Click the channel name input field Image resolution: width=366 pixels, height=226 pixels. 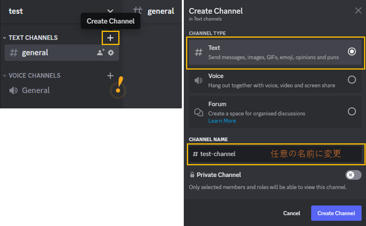[x=275, y=154]
